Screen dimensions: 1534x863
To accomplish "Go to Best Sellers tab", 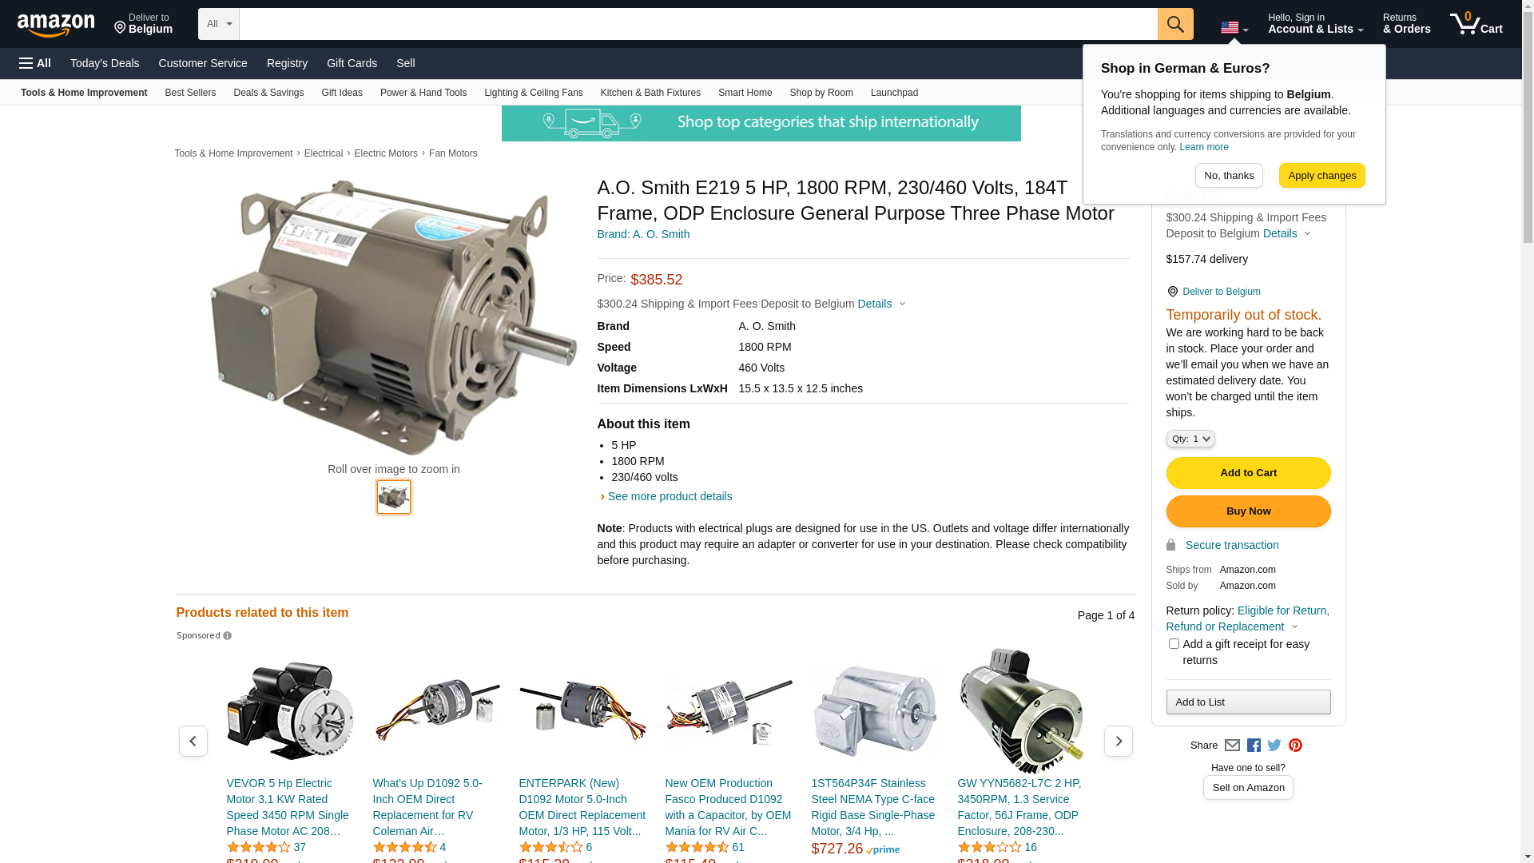I will 190,93.
